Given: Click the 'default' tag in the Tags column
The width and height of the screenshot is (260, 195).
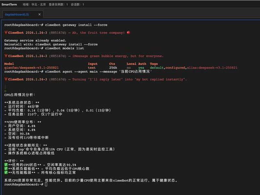Looking at the screenshot, I should click(157, 68).
